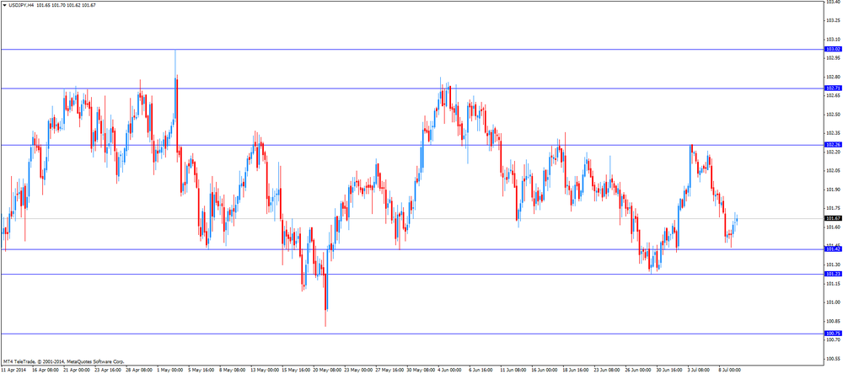Click the 101.00 value on price axis
This screenshot has width=843, height=374.
[832, 302]
